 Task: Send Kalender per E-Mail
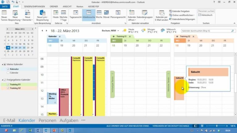coord(161,15)
